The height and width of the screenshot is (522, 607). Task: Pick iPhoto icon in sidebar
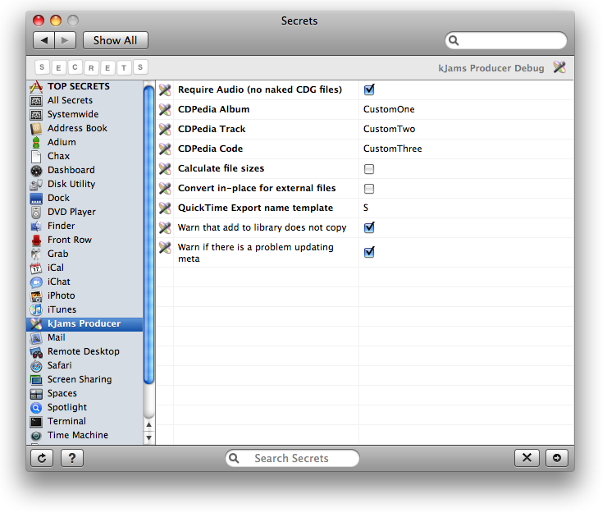(x=36, y=295)
